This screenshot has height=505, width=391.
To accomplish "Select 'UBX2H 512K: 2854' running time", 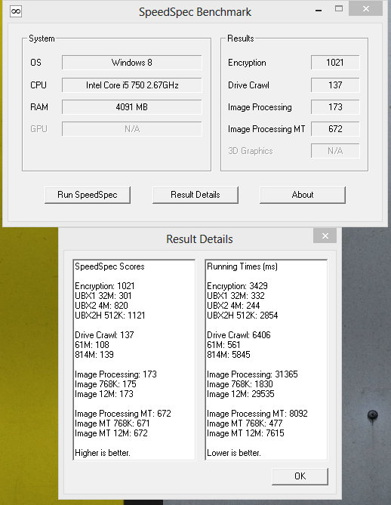I will pos(242,316).
